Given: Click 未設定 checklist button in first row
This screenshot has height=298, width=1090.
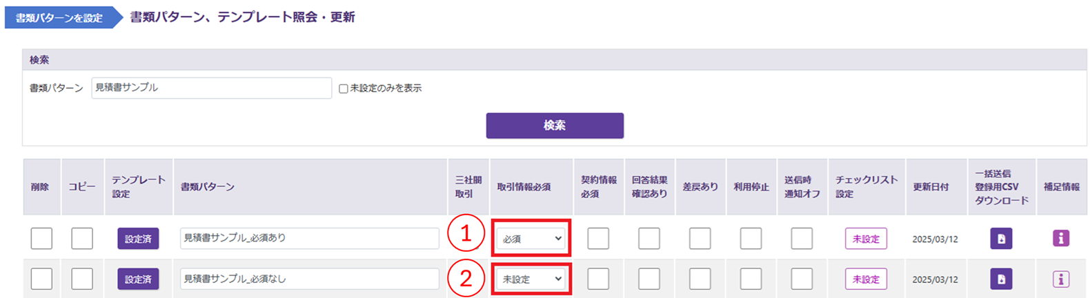Looking at the screenshot, I should point(866,239).
